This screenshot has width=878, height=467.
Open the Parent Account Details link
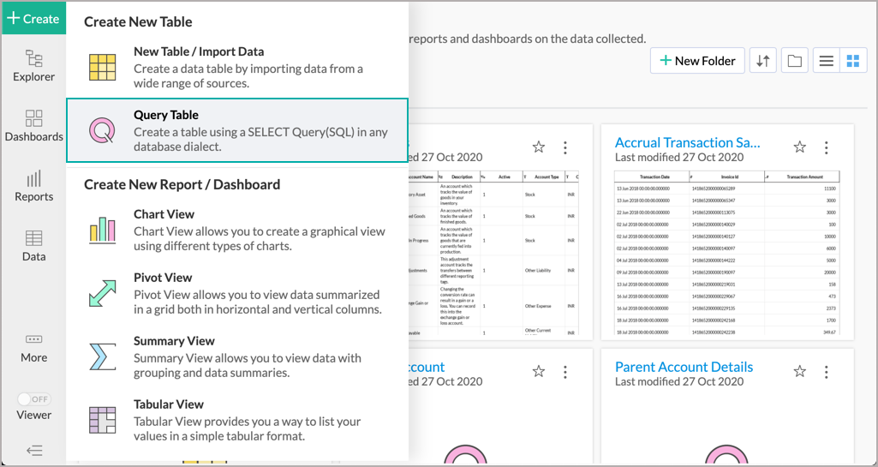[684, 367]
